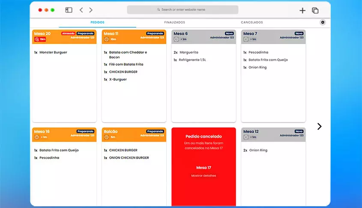362x208 pixels.
Task: Go forward with the browser forward arrow
Action: coord(91,10)
